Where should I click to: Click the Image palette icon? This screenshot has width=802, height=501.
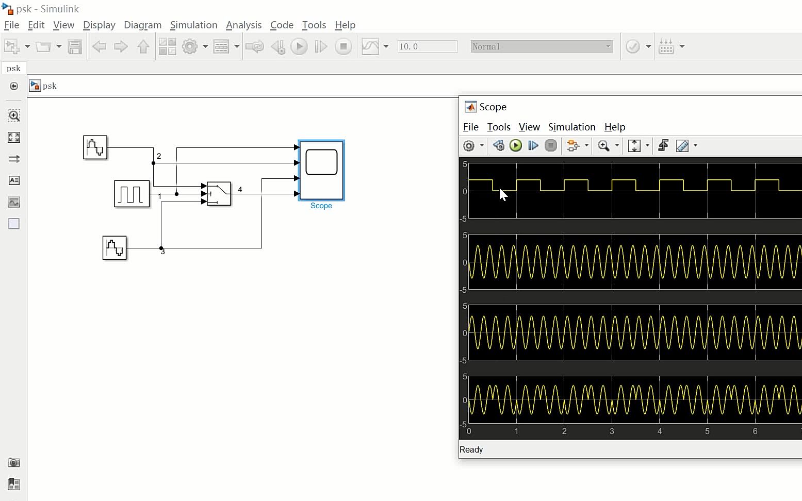tap(14, 202)
